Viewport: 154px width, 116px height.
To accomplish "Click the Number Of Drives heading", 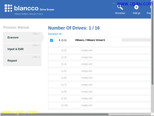I will 74,28.
